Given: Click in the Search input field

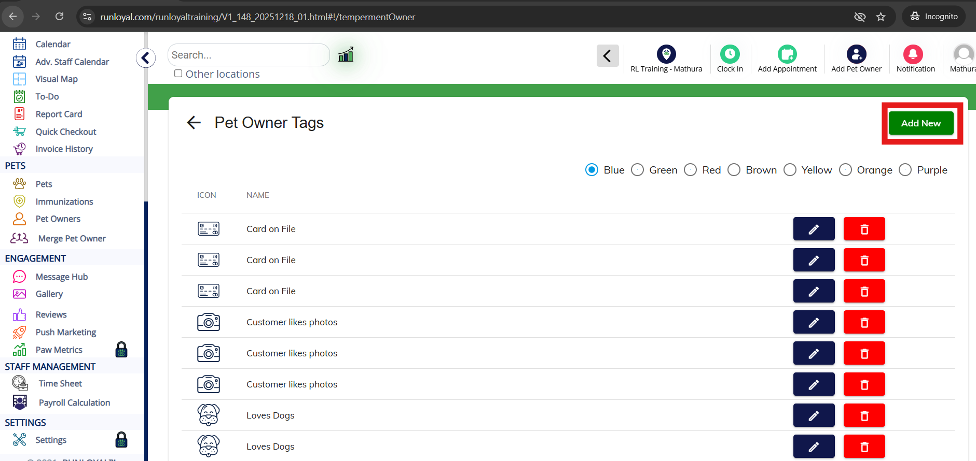Looking at the screenshot, I should click(x=249, y=55).
